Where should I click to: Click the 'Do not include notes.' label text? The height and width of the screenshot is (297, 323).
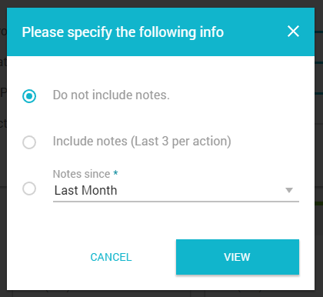[112, 95]
